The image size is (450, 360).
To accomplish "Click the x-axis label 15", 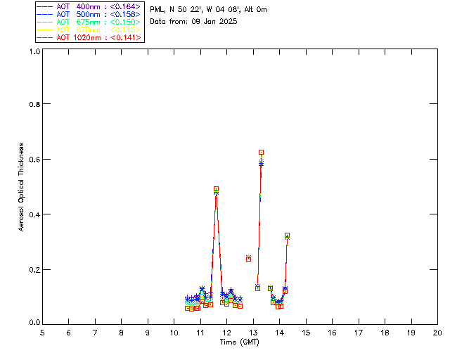I will (x=306, y=333).
